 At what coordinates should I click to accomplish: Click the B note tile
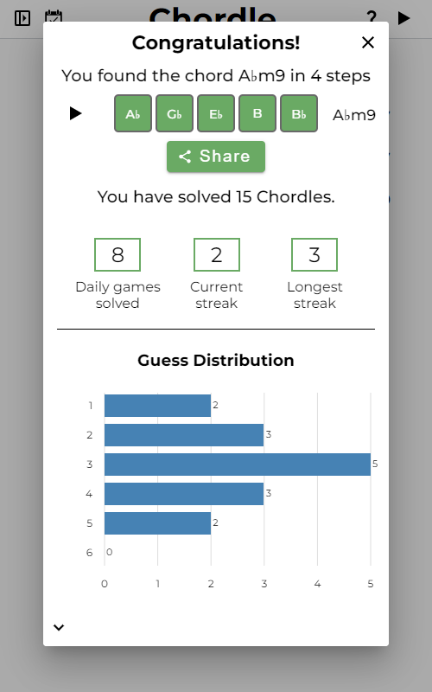point(257,113)
